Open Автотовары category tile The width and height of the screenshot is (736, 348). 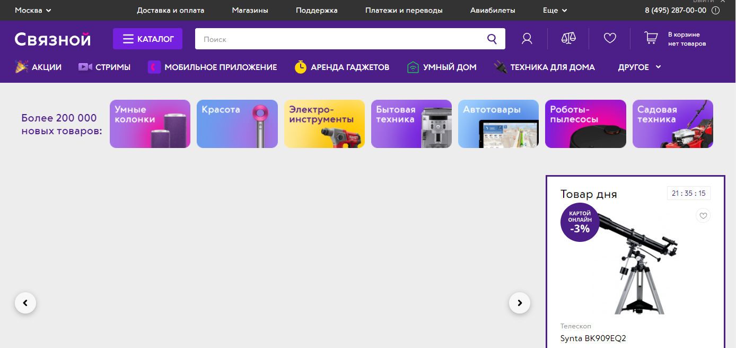[498, 124]
